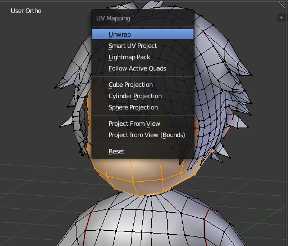Choose Unwrap from UV Mapping menu
Screen dimensions: 288x246
coord(143,34)
